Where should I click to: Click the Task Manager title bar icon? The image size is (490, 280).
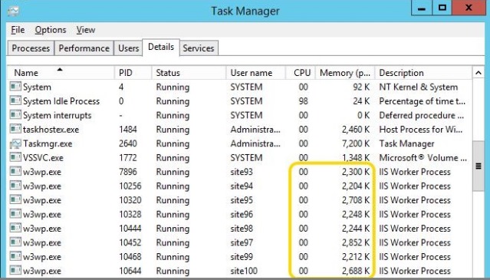point(13,11)
